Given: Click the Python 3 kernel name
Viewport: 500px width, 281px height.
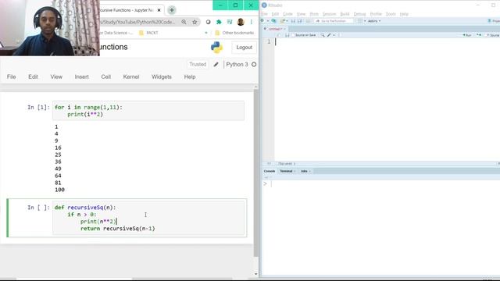Looking at the screenshot, I should click(x=237, y=64).
